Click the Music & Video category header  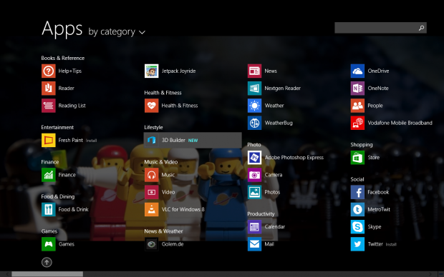[x=161, y=162]
